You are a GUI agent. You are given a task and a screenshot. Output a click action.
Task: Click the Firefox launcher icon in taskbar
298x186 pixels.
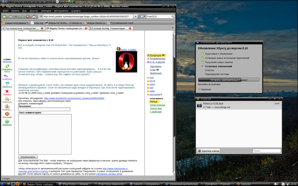click(x=17, y=184)
